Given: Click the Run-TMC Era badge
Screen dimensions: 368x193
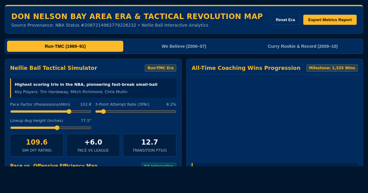Looking at the screenshot, I should tap(160, 68).
